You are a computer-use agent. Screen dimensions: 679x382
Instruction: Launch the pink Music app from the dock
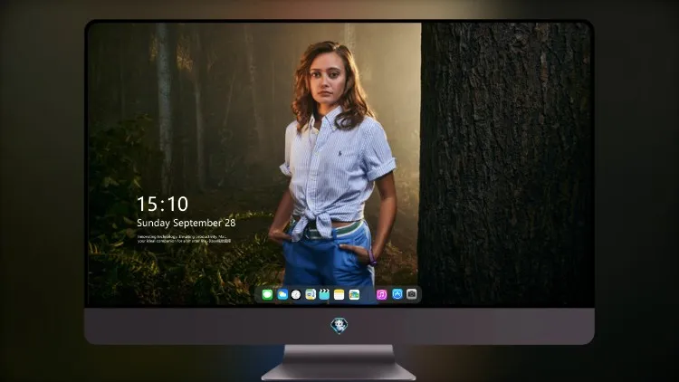point(381,294)
